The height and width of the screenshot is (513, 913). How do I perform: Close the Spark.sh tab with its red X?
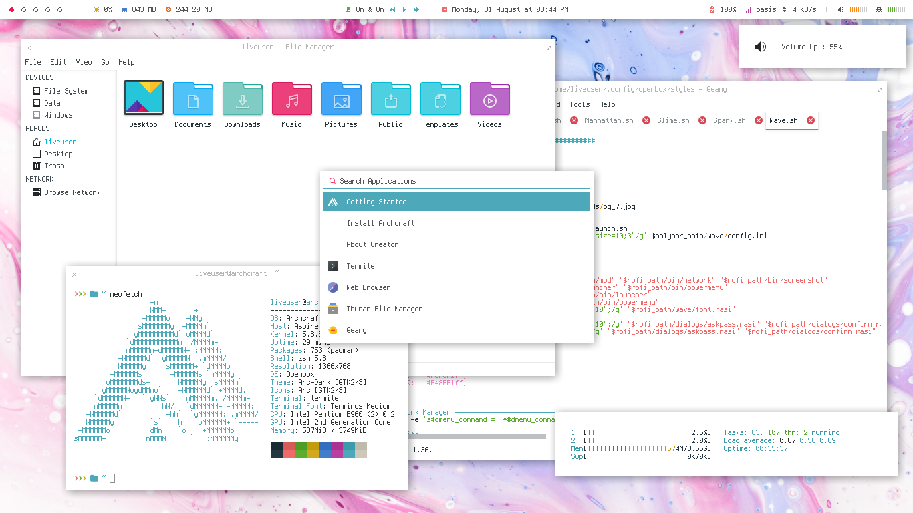click(x=759, y=120)
